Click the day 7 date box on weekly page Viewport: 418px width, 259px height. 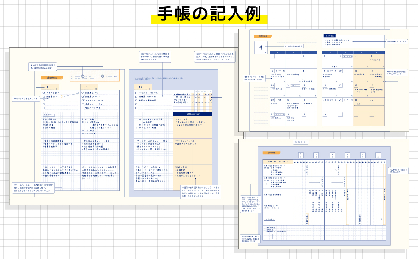click(86, 86)
